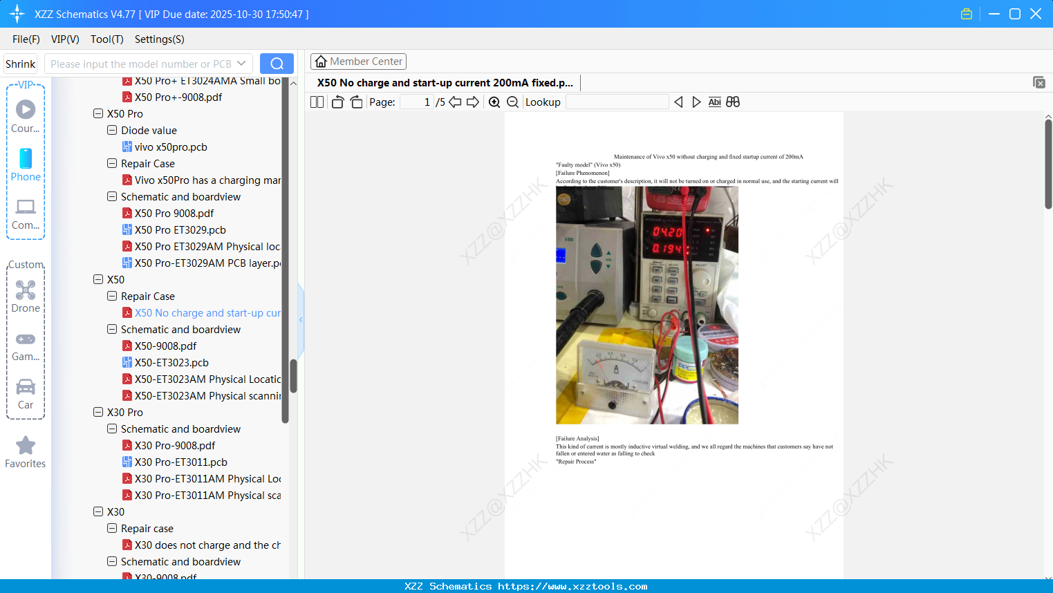The width and height of the screenshot is (1053, 593).
Task: Open X30 does not charge repair case
Action: [202, 545]
